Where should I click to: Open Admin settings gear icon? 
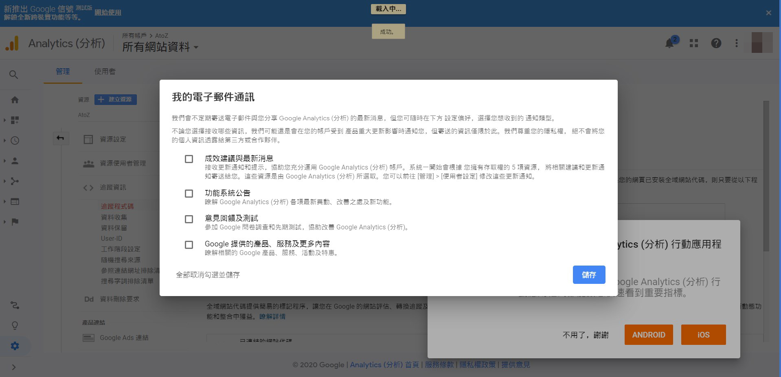15,346
